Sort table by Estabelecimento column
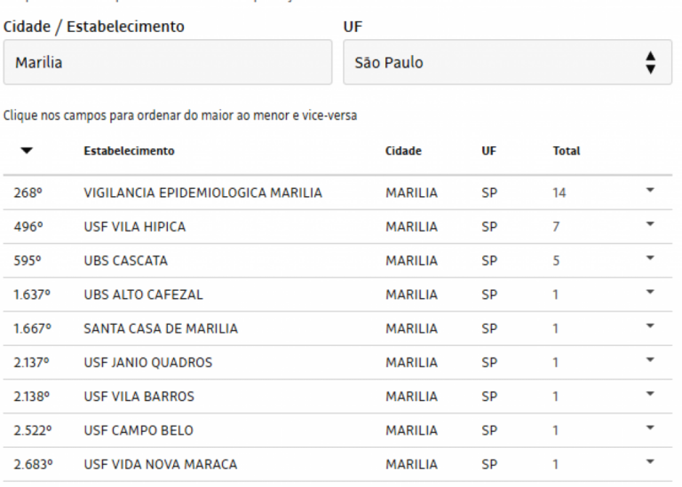Screen dimensions: 682x487 click(129, 151)
